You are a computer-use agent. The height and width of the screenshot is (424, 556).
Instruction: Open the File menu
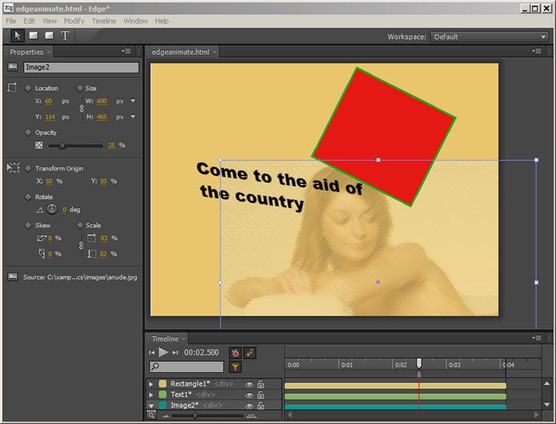coord(11,21)
